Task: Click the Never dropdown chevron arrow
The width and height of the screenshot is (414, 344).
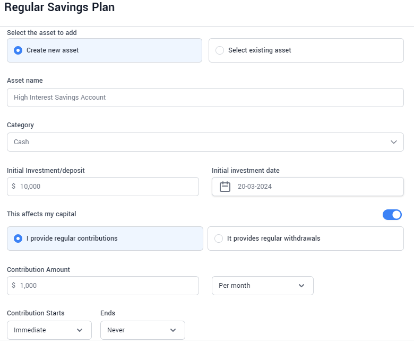Action: [x=173, y=330]
